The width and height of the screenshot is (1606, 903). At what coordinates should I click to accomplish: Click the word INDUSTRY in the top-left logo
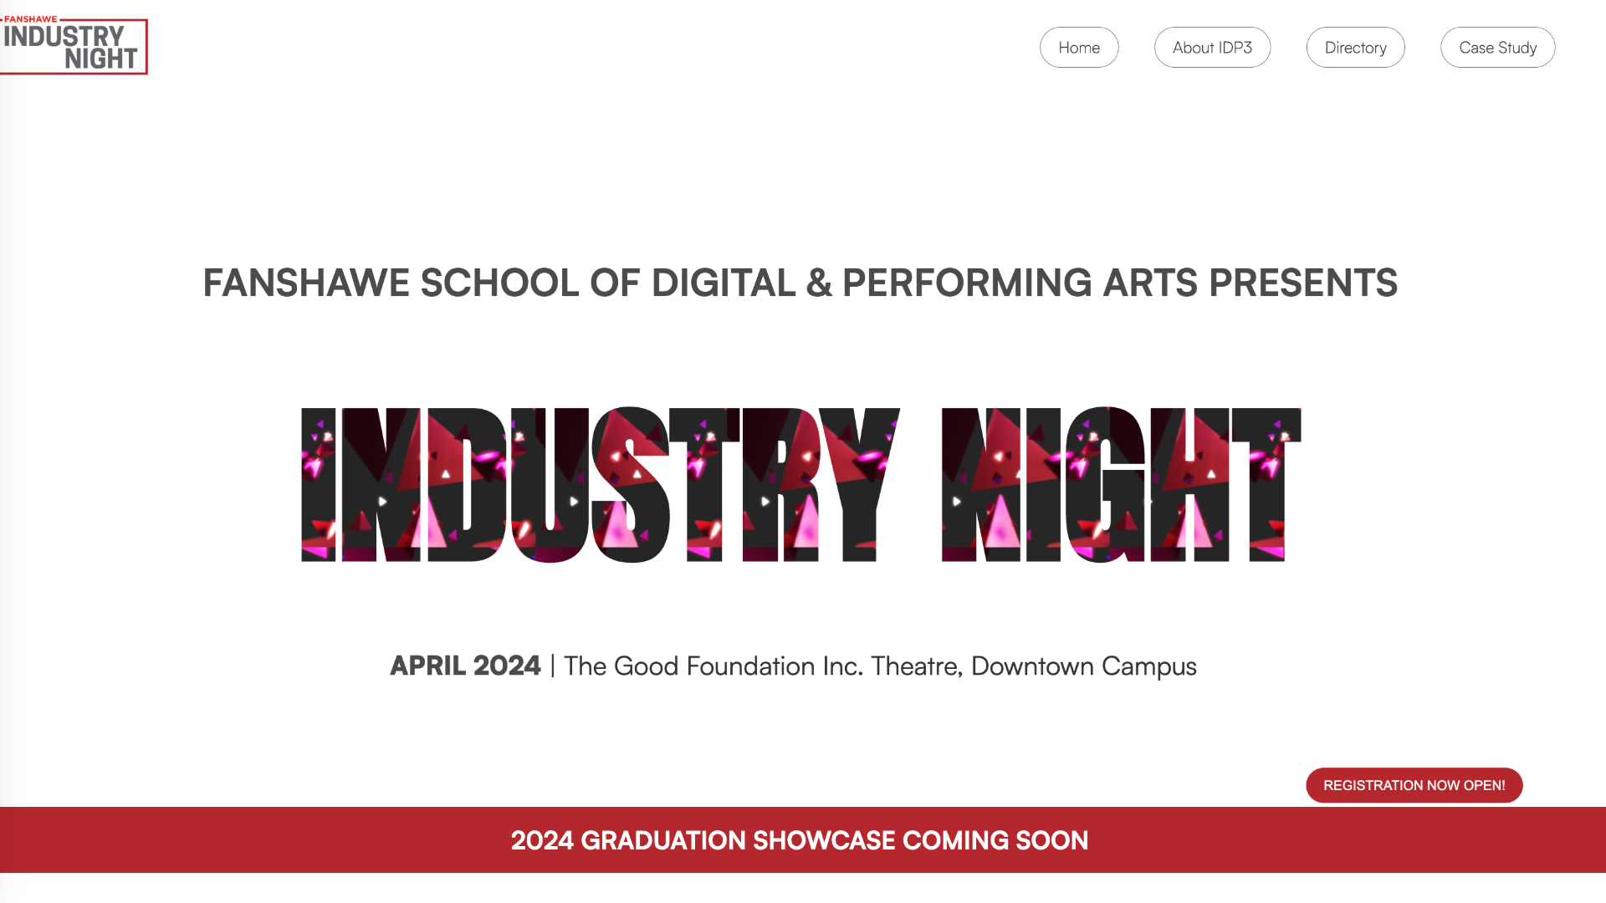click(x=64, y=36)
